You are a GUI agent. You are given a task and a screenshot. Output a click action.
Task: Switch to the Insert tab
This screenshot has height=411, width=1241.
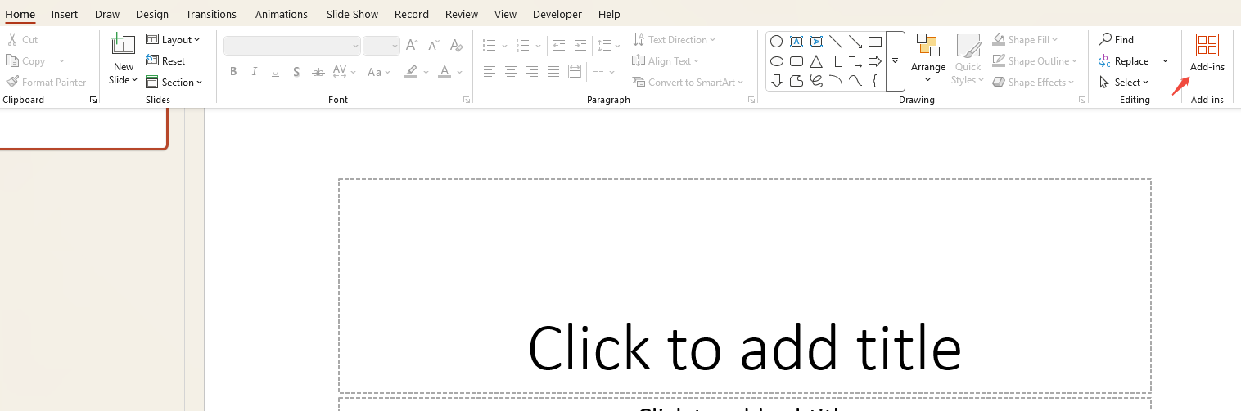coord(65,14)
